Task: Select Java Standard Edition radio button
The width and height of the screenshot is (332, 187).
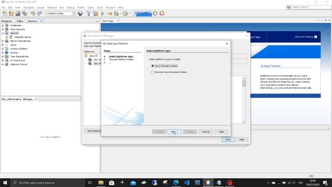Action: (x=153, y=66)
